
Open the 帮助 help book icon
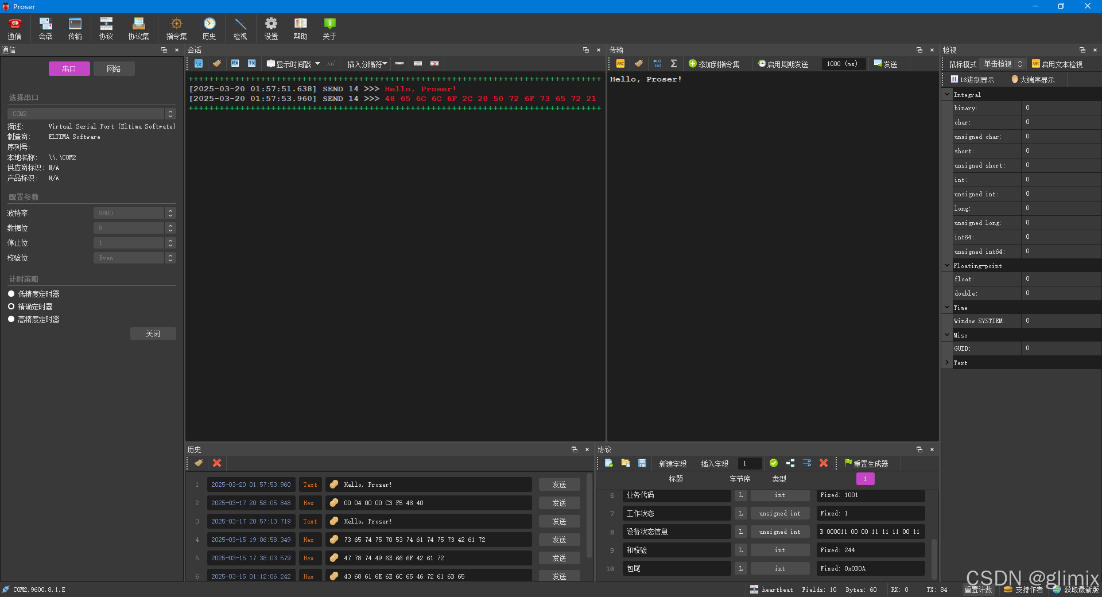pyautogui.click(x=301, y=29)
